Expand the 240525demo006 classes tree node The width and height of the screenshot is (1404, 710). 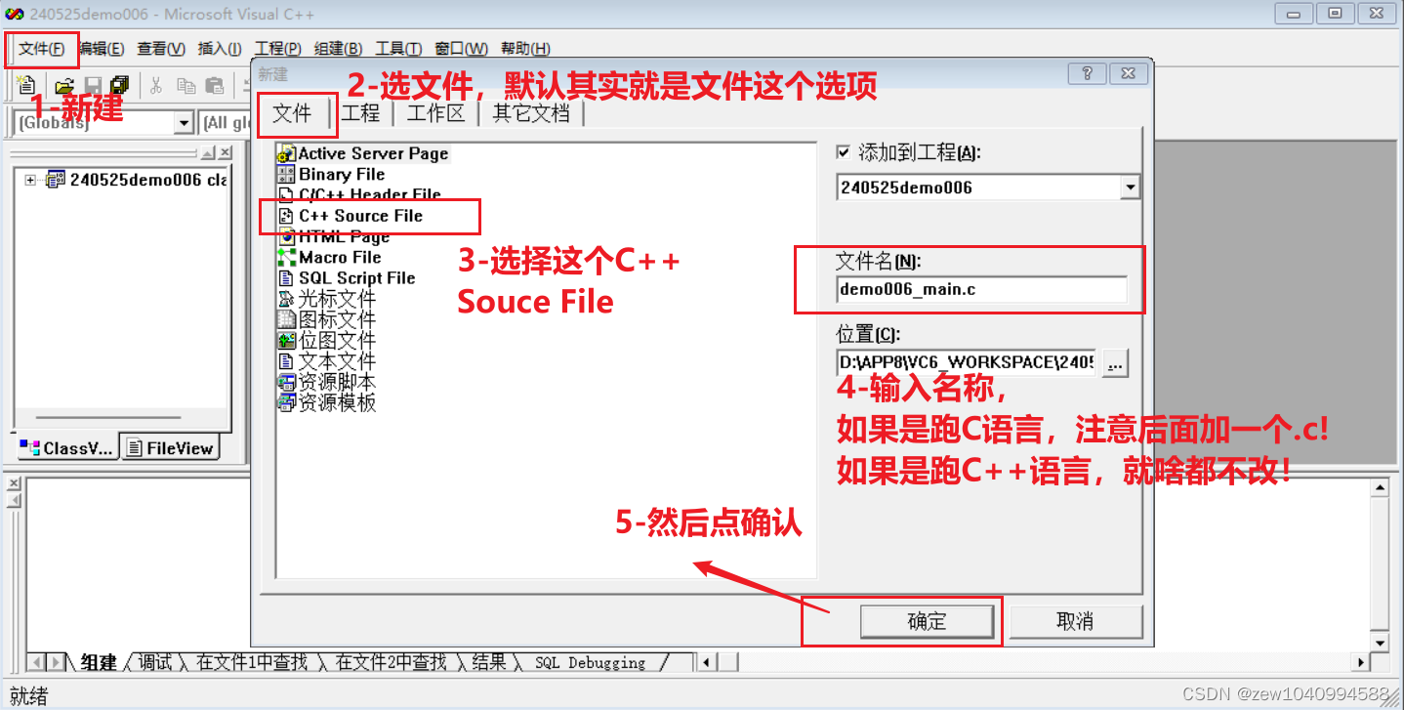point(30,180)
